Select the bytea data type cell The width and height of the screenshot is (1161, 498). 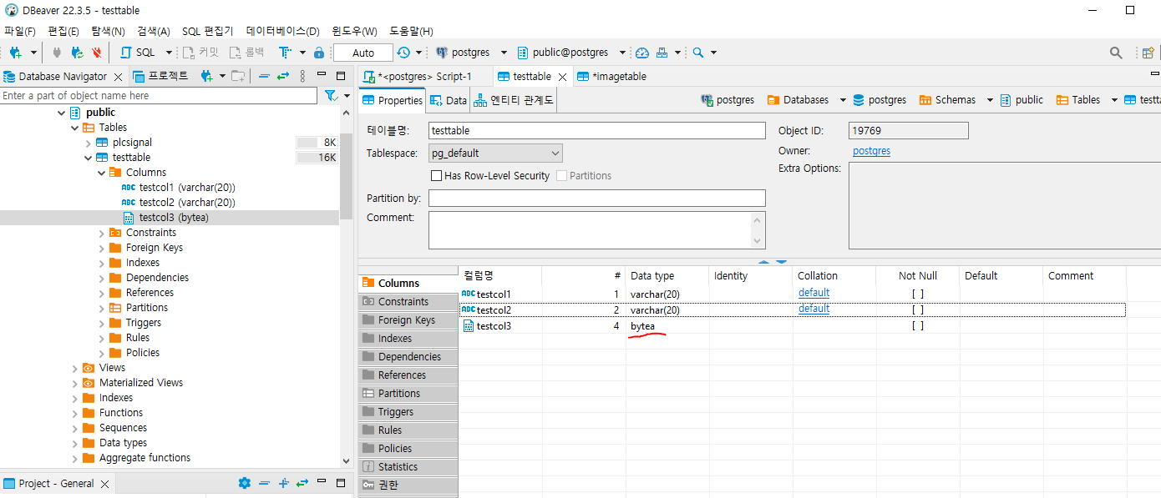pos(667,326)
